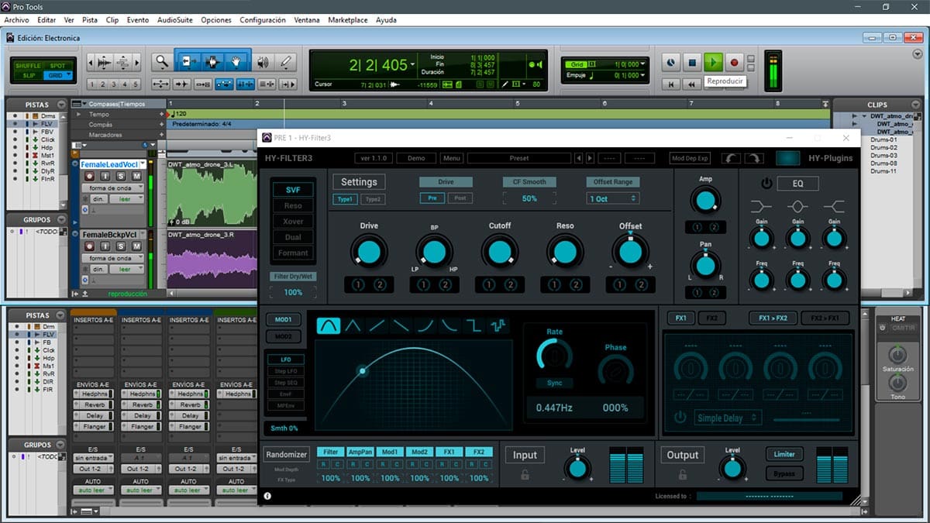Enable the Limiter on output
This screenshot has height=523, width=930.
(784, 454)
